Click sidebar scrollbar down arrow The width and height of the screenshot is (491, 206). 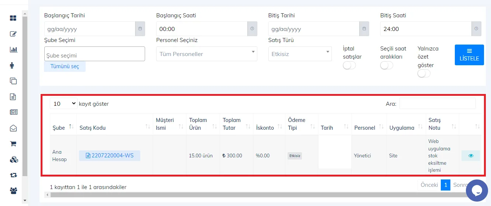(x=25, y=200)
